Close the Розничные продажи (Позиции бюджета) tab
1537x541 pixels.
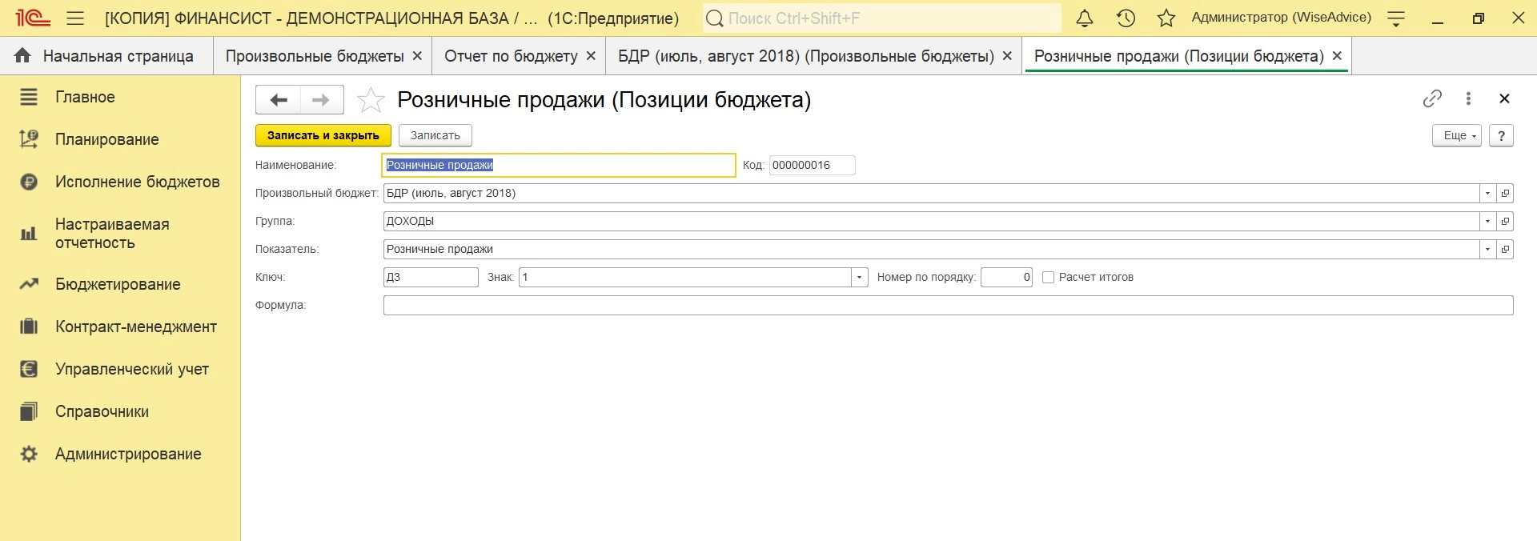click(1337, 56)
